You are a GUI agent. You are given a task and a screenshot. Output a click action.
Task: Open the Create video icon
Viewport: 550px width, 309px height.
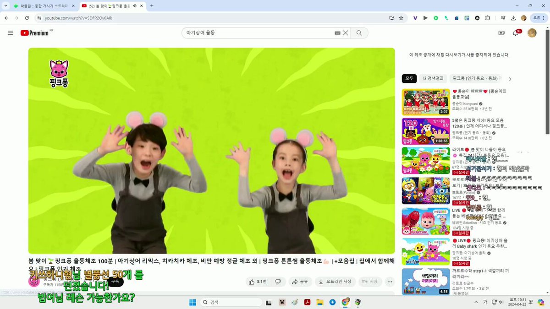tap(501, 33)
